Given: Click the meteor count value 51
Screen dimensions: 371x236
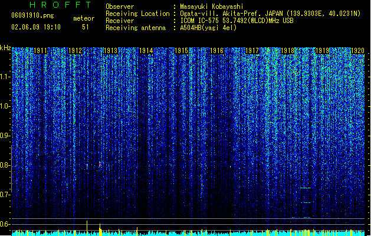Looking at the screenshot, I should (x=86, y=27).
